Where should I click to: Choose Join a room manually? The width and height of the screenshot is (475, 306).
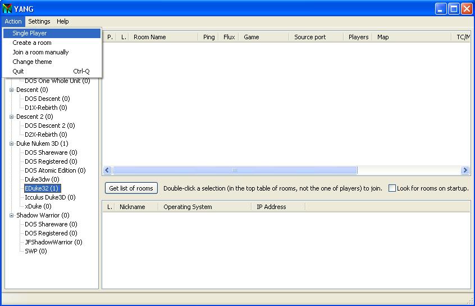coord(52,52)
